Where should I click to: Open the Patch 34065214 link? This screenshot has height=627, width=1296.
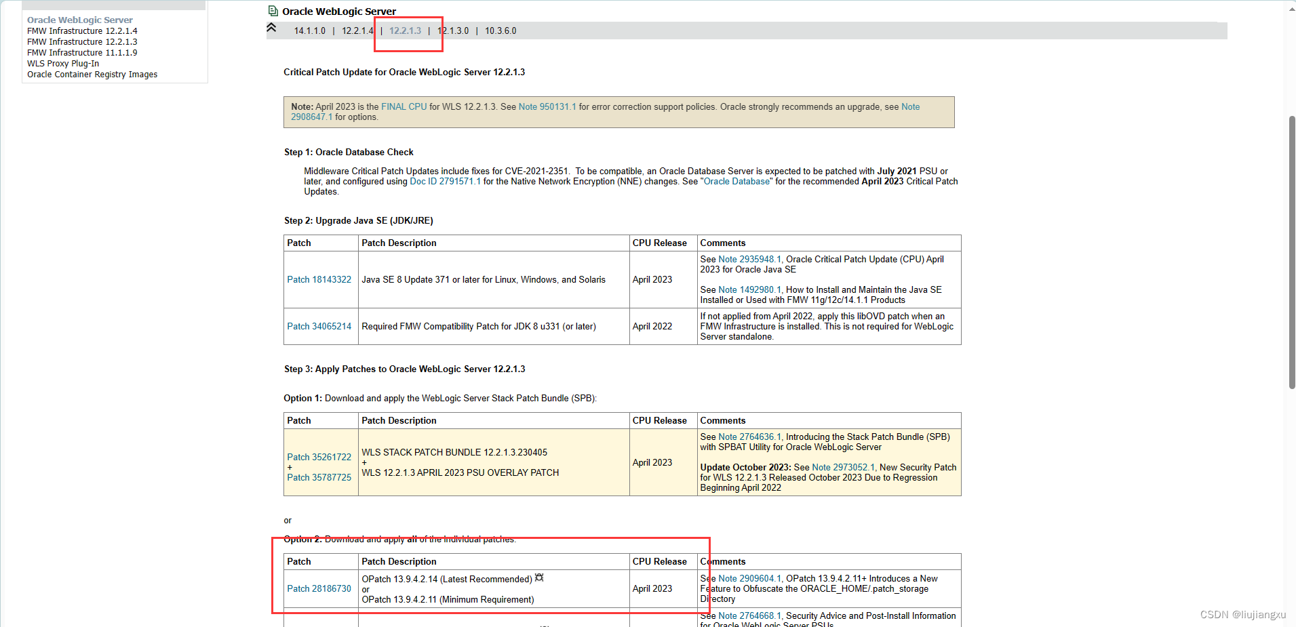tap(319, 327)
